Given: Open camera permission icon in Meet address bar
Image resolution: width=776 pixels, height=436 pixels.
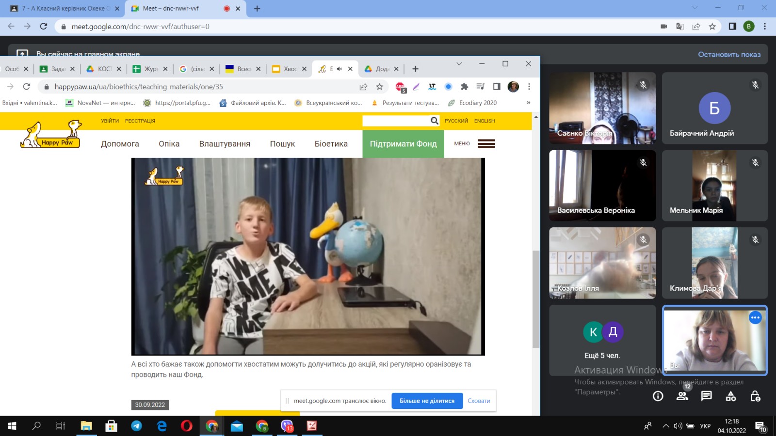Looking at the screenshot, I should [x=663, y=26].
